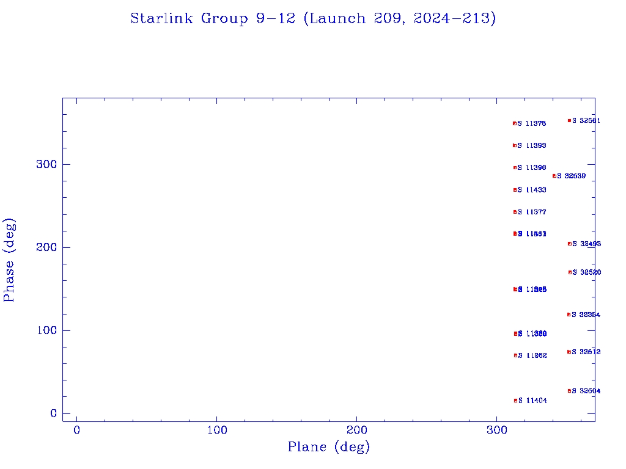Image resolution: width=626 pixels, height=469 pixels.
Task: Click the label 'S 32354'
Action: 586,314
